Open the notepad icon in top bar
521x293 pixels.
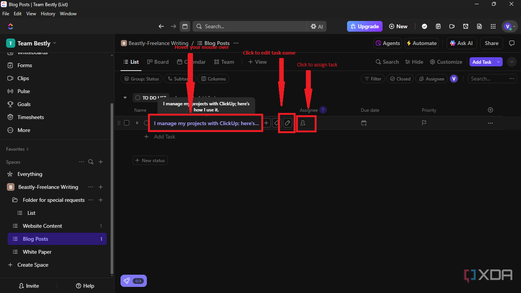tap(438, 26)
